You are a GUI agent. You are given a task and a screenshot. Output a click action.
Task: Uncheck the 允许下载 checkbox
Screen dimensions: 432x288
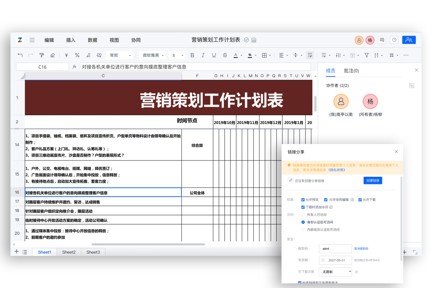(360, 200)
